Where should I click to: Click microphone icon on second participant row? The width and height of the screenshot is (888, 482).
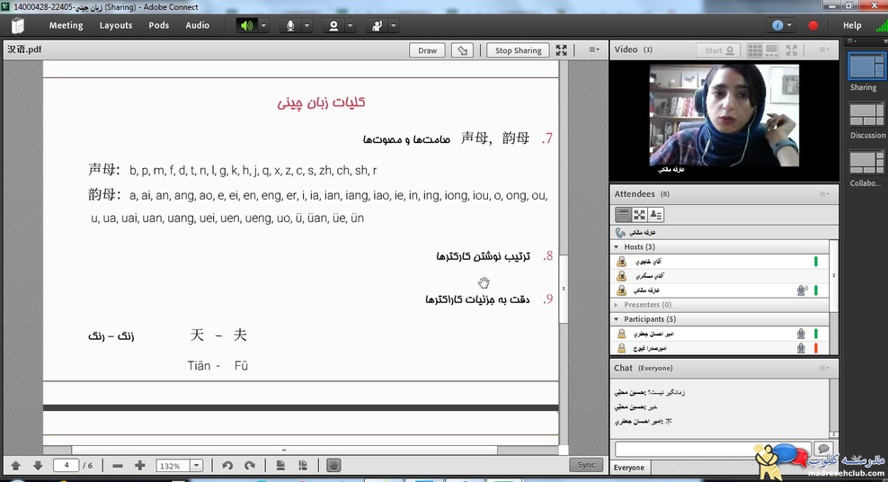[801, 348]
